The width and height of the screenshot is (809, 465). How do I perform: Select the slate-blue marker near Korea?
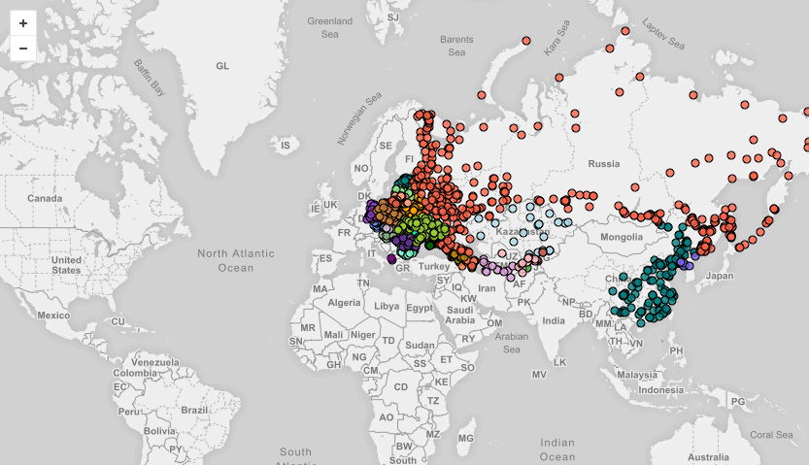(695, 255)
